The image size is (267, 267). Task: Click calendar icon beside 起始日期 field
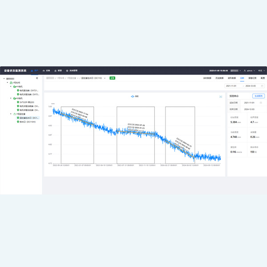tap(261, 102)
